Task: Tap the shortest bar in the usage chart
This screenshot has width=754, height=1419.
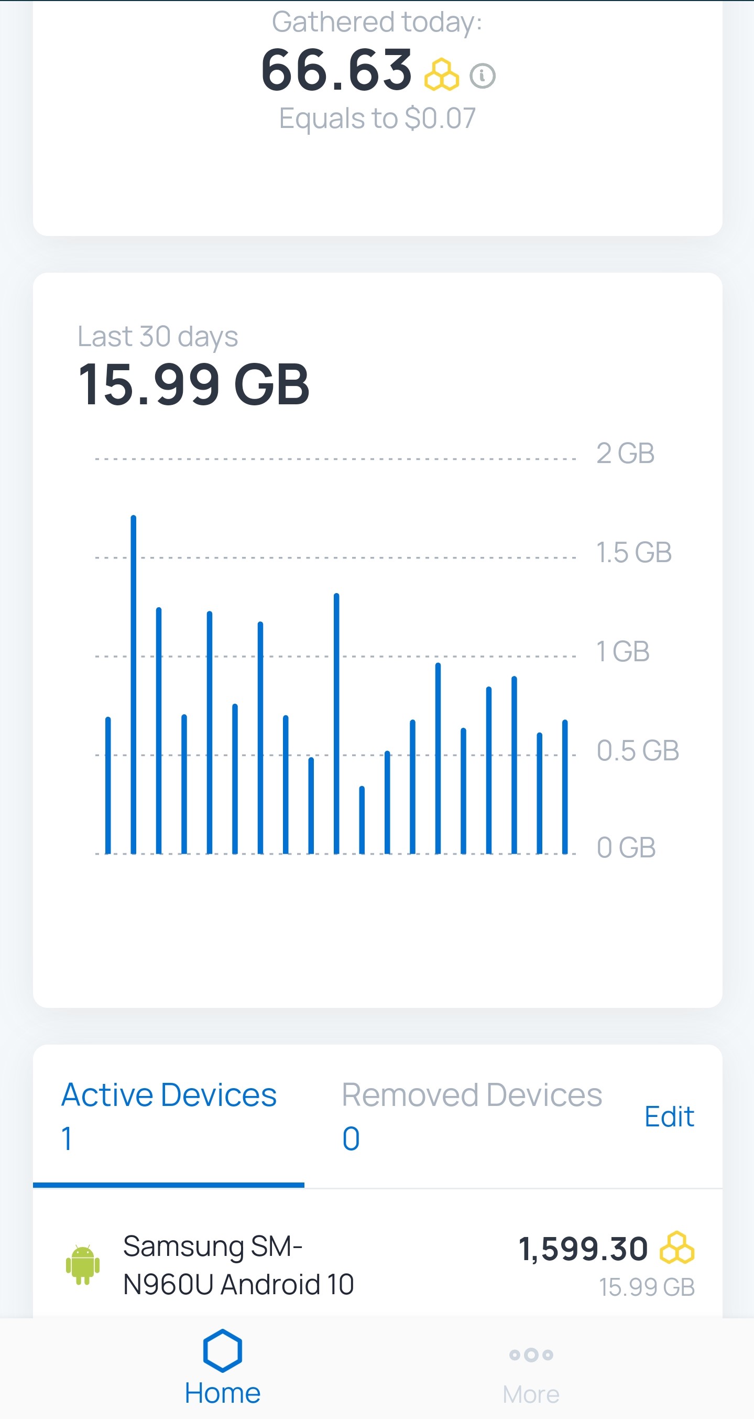Action: (362, 820)
